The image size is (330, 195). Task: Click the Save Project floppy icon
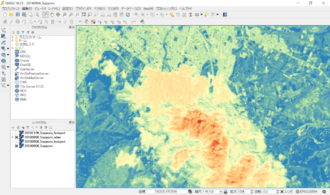(18, 15)
